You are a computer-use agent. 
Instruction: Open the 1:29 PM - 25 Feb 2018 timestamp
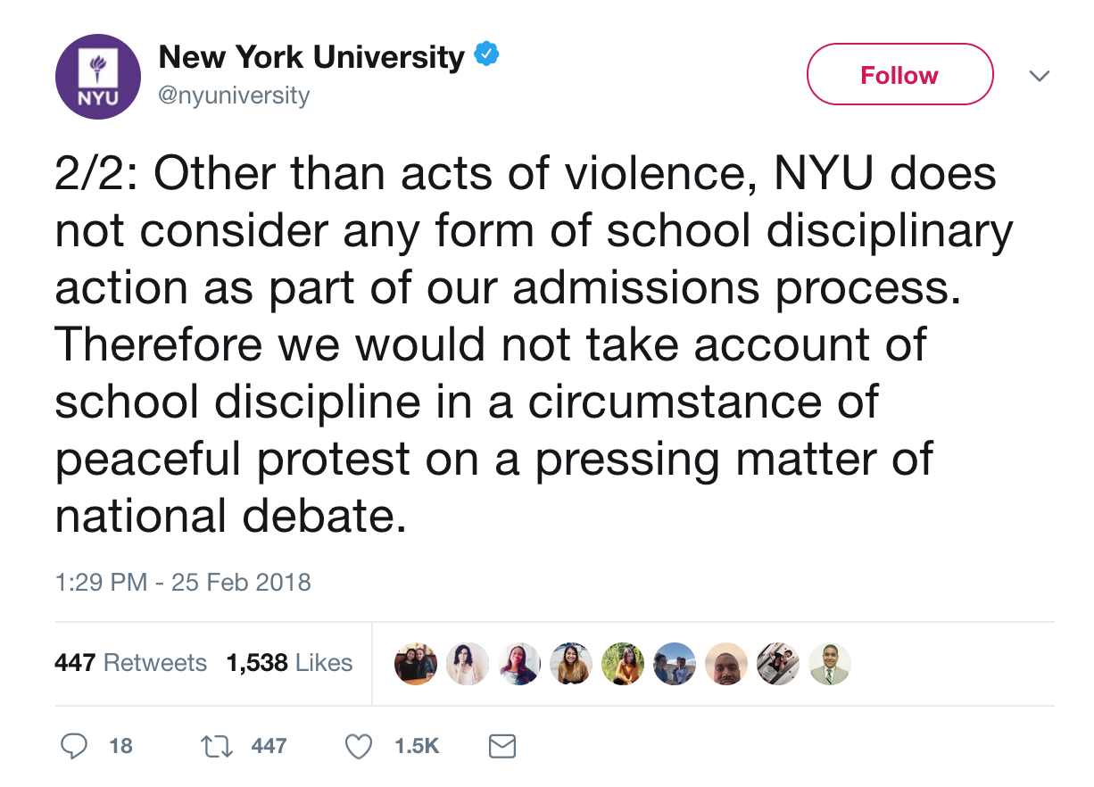pos(183,583)
